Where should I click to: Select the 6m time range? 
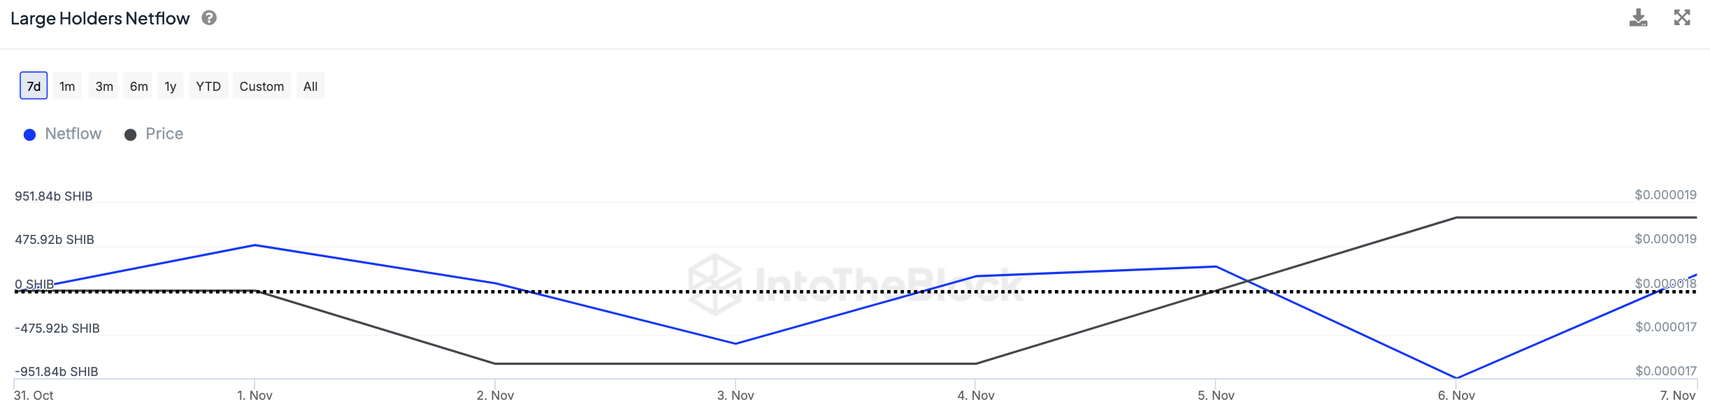138,86
